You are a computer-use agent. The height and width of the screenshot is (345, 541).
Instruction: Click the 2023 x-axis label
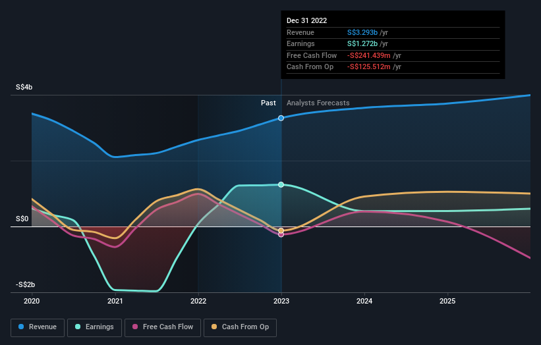coord(281,302)
